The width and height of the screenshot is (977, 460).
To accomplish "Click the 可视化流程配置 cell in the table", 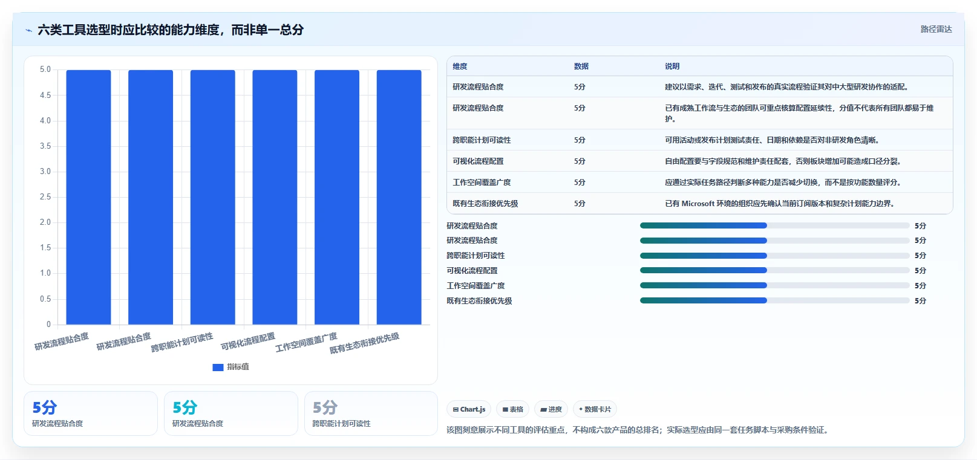I will point(478,161).
